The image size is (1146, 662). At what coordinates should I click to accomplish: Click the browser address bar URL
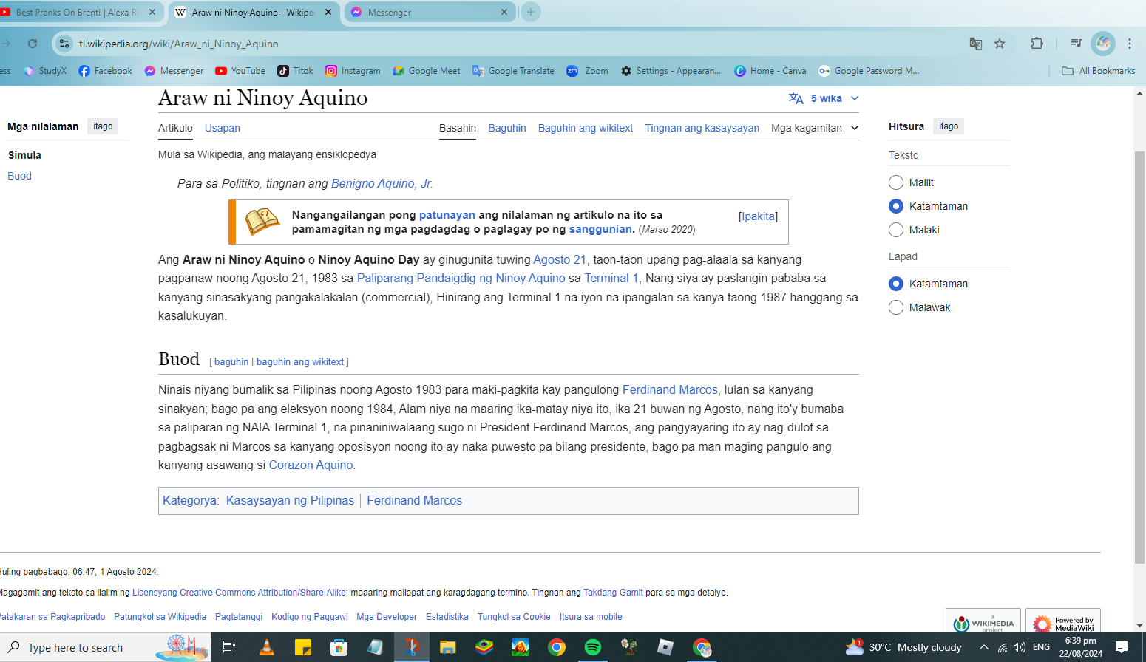tap(179, 44)
